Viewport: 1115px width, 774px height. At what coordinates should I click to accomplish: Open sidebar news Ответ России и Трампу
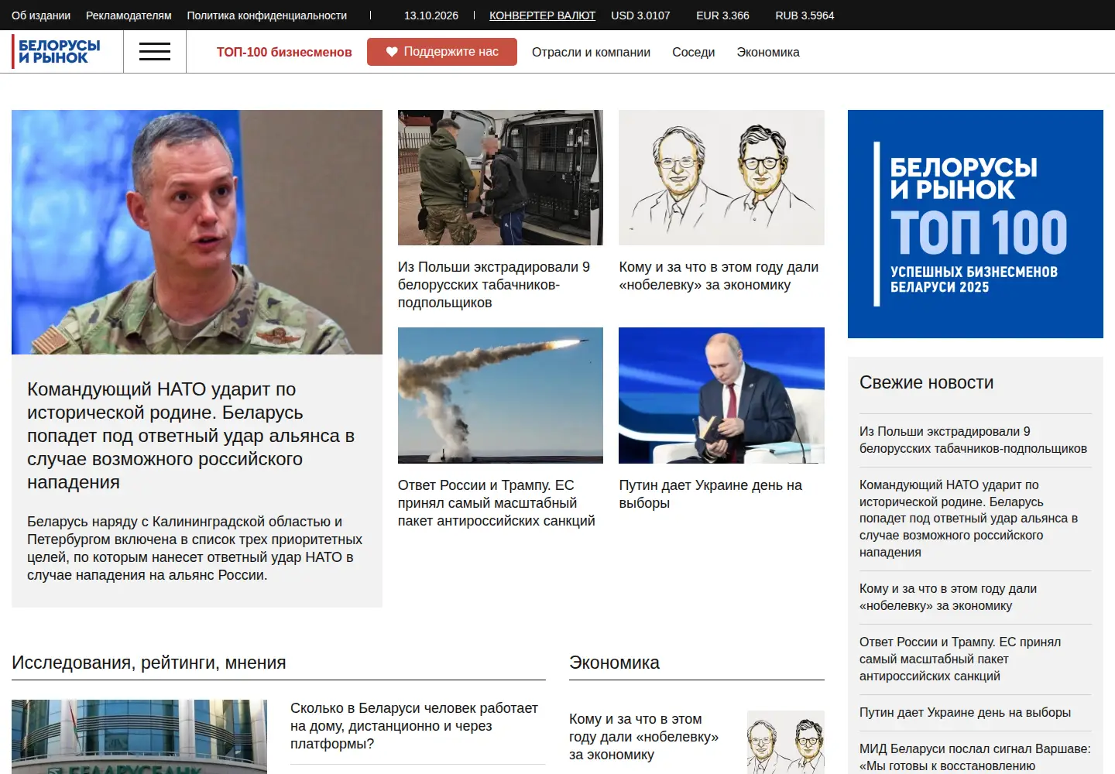point(960,659)
